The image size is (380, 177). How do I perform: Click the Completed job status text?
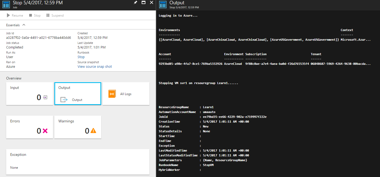tap(15, 47)
